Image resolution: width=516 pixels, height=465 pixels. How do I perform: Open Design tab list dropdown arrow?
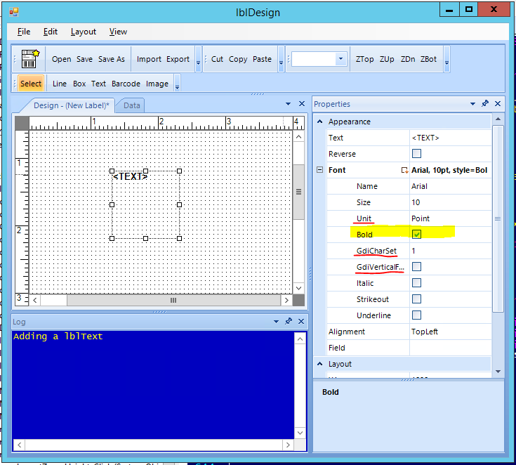pos(288,104)
